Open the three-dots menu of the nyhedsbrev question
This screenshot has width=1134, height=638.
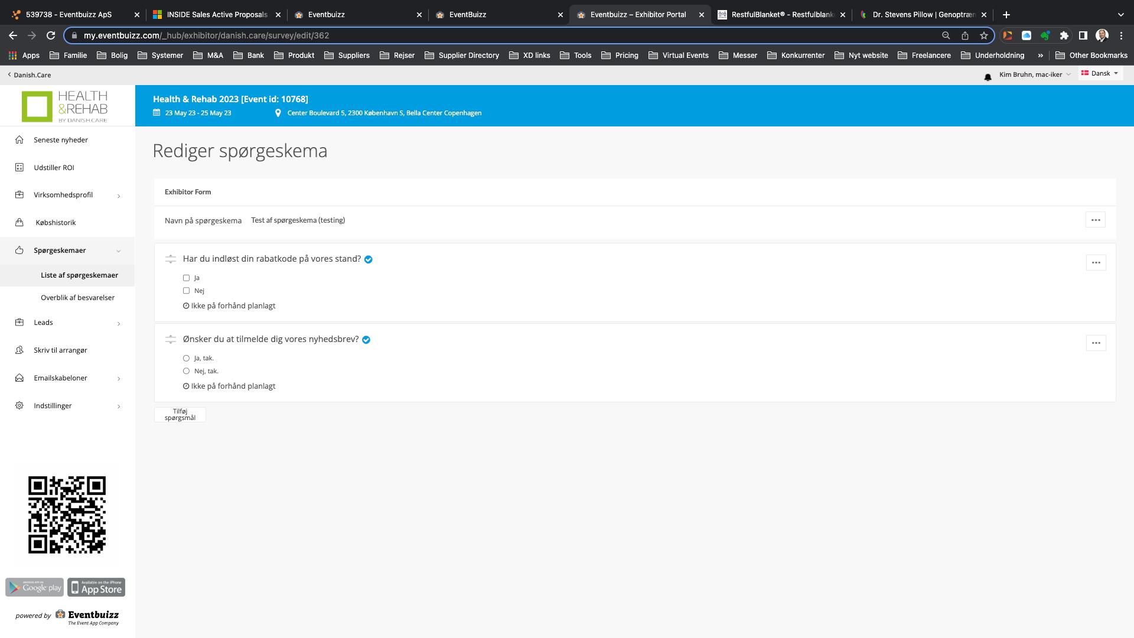click(x=1096, y=343)
